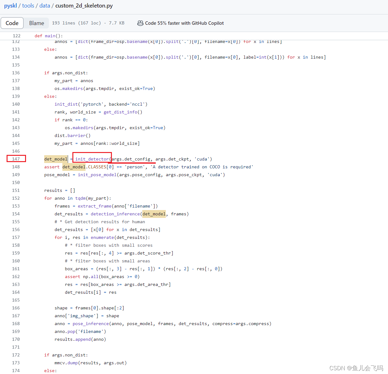
Task: Click the GitHub Copilot logo icon
Action: (x=140, y=23)
